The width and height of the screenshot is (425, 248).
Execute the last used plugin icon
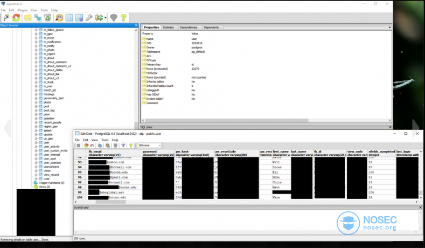point(99,18)
